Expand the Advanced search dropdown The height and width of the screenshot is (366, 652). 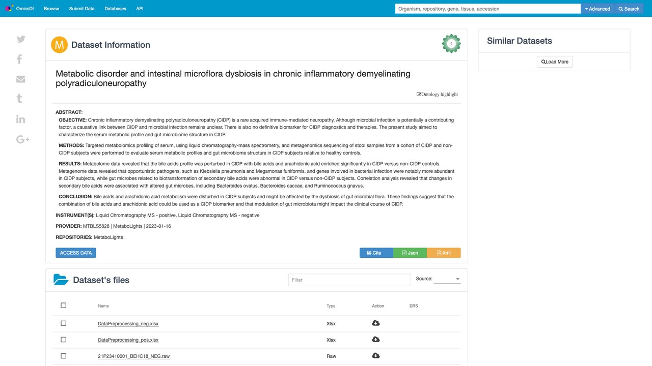597,9
